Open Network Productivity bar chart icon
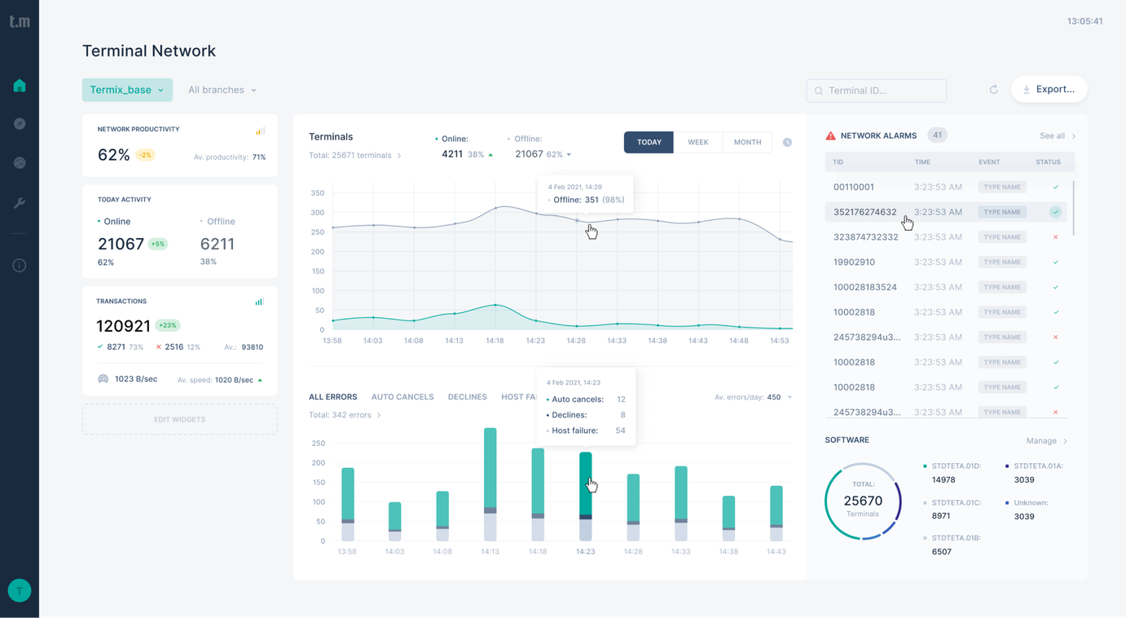Image resolution: width=1126 pixels, height=618 pixels. tap(260, 130)
